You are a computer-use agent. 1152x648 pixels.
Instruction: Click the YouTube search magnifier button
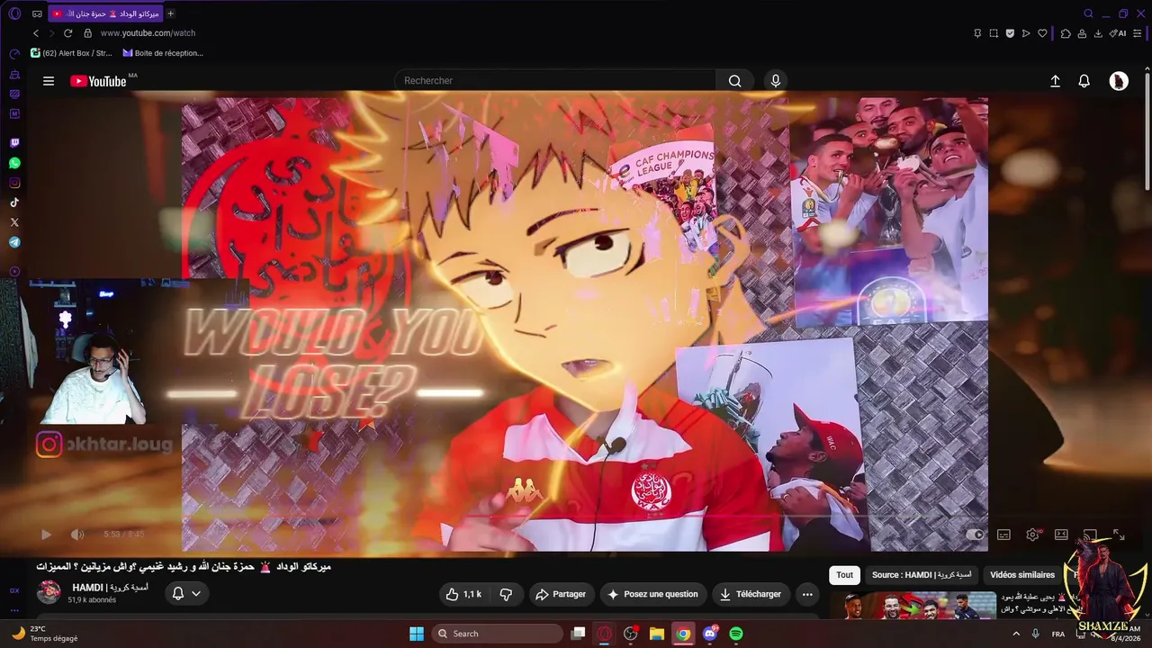tap(735, 81)
